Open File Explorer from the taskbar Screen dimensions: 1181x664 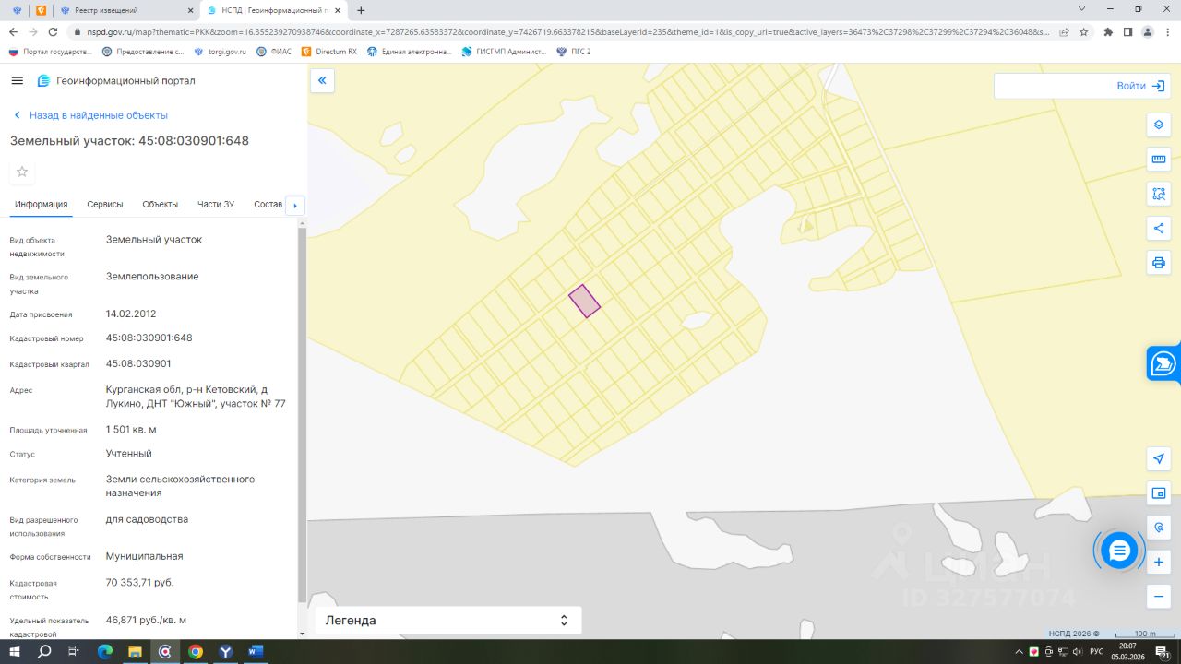135,652
